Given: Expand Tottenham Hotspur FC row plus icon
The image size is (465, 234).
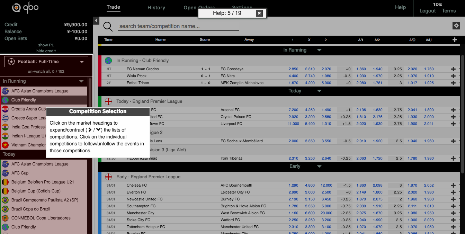Looking at the screenshot, I should [x=454, y=227].
